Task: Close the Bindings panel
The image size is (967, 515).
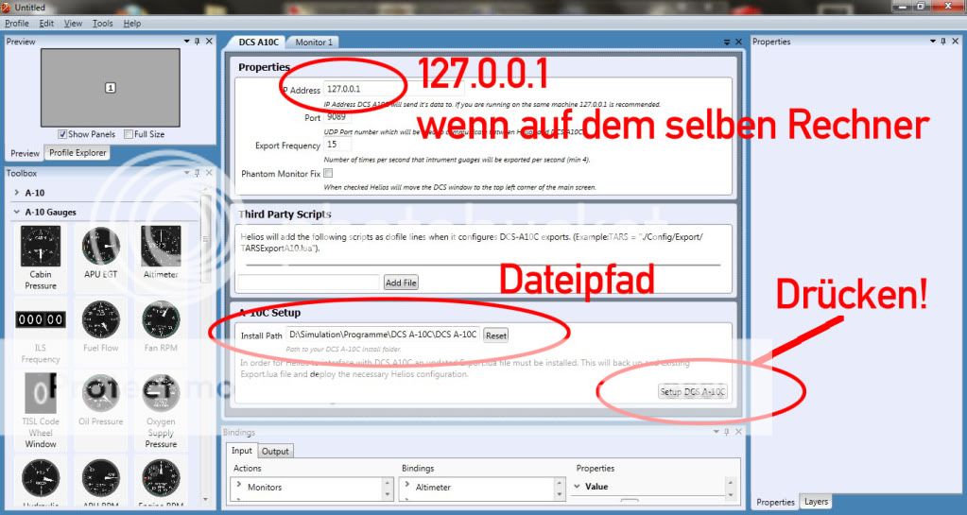Action: point(738,432)
